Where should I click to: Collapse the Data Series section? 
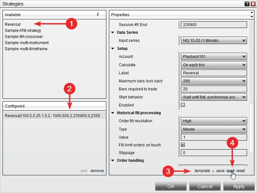[113, 32]
